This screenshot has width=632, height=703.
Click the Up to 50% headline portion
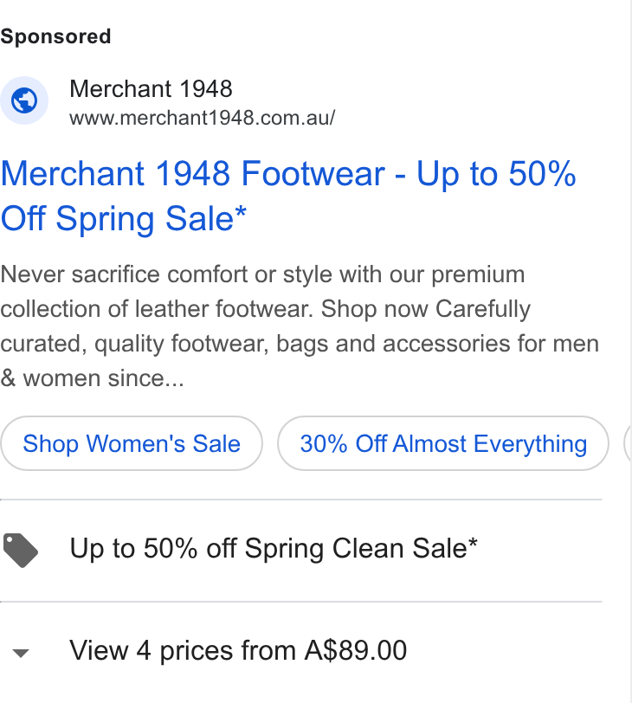pos(496,174)
